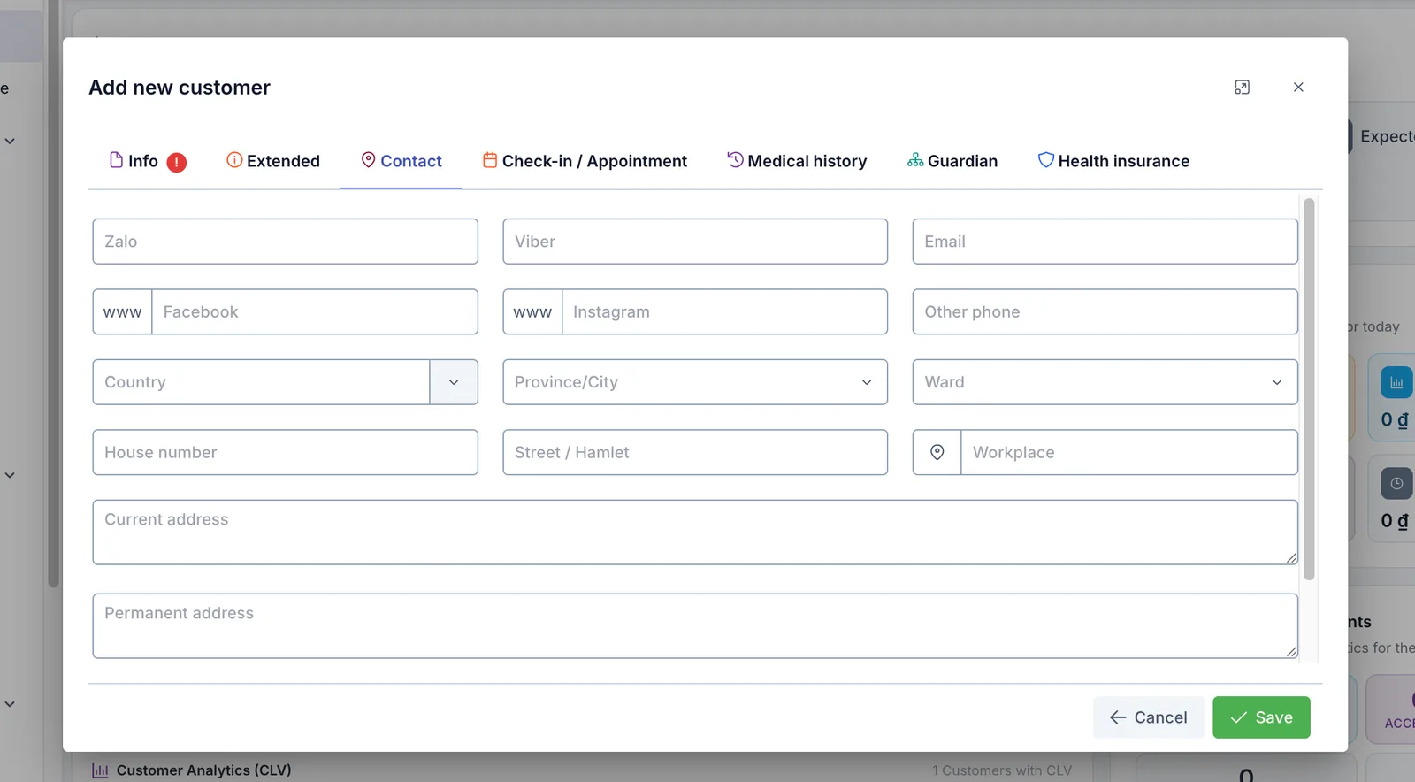Screen dimensions: 1415x782
Task: Click the expand dialog icon
Action: click(1243, 88)
